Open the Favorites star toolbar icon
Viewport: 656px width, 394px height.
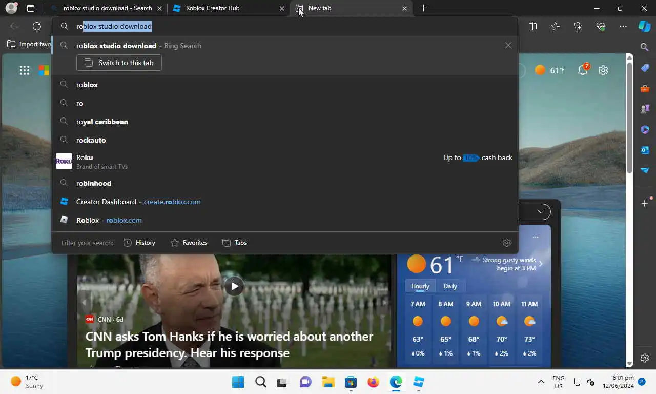[x=556, y=26]
